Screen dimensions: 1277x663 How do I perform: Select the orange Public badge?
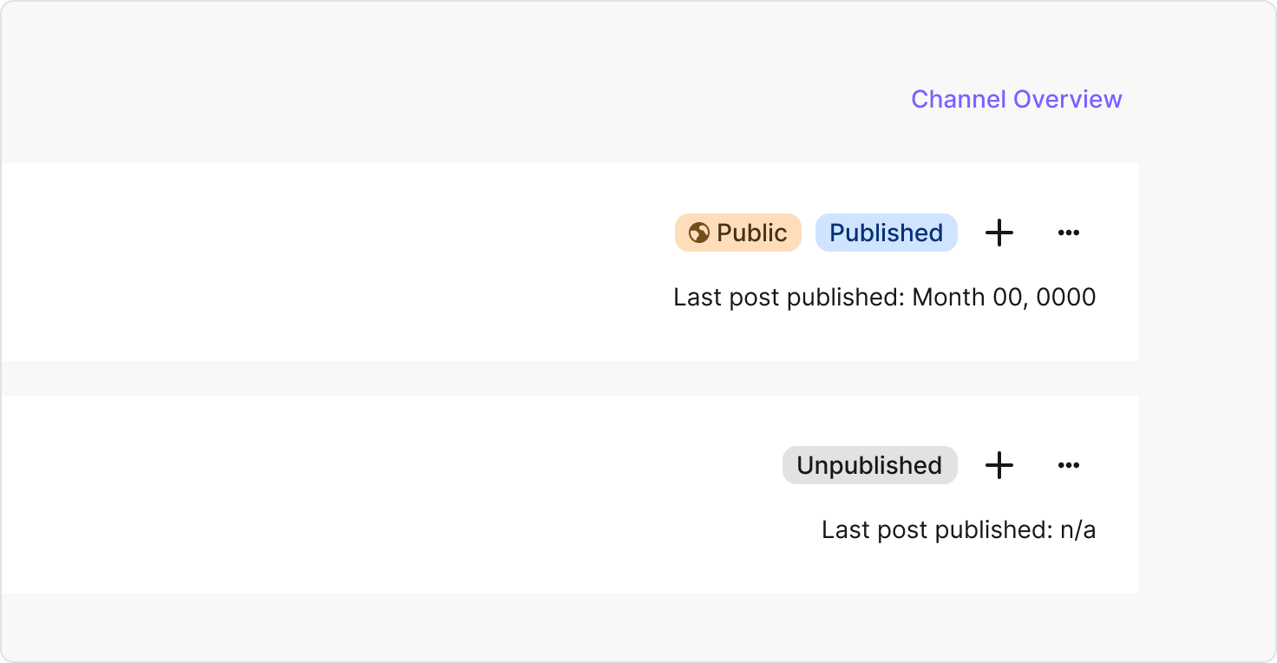pyautogui.click(x=738, y=233)
